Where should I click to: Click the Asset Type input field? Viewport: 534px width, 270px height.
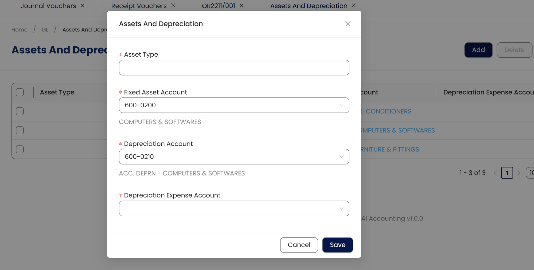234,68
